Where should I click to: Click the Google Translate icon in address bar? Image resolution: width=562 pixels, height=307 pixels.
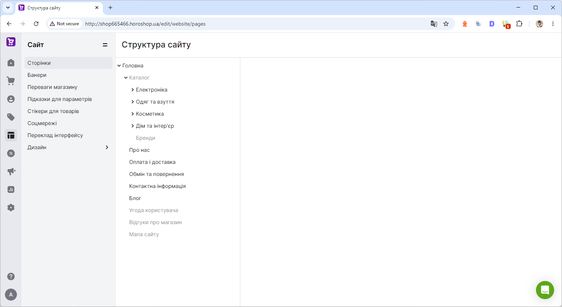click(x=434, y=24)
